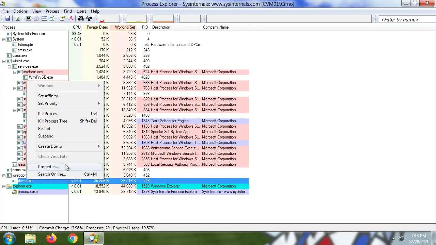Open the View menu
The height and width of the screenshot is (245, 436).
pos(36,11)
